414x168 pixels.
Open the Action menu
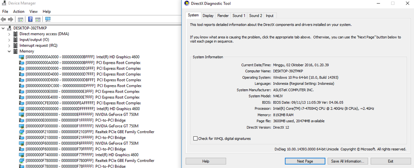tap(19, 11)
